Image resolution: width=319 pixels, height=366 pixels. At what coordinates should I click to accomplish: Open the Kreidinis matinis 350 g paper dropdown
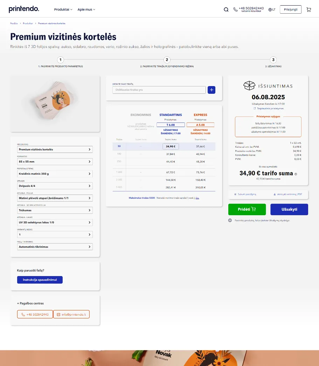55,174
